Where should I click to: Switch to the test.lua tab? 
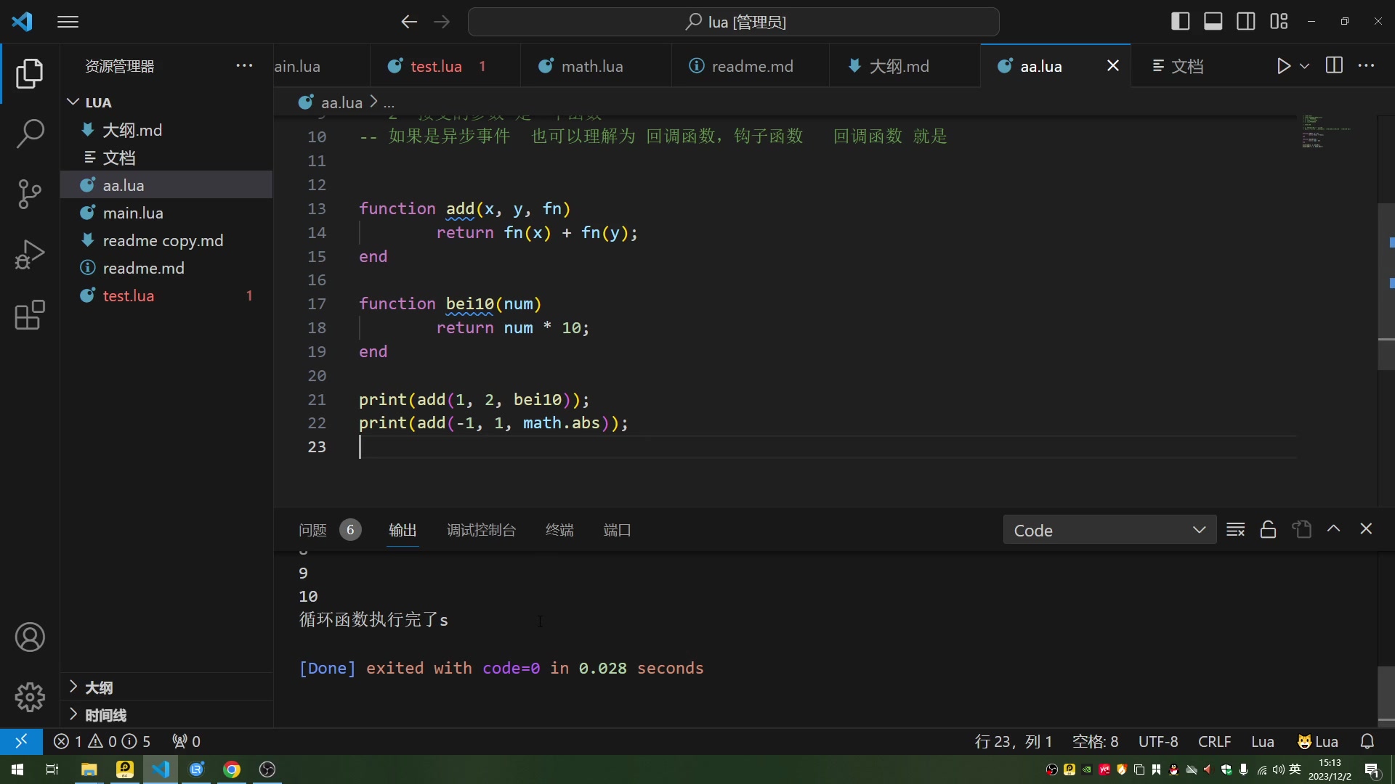pos(445,66)
